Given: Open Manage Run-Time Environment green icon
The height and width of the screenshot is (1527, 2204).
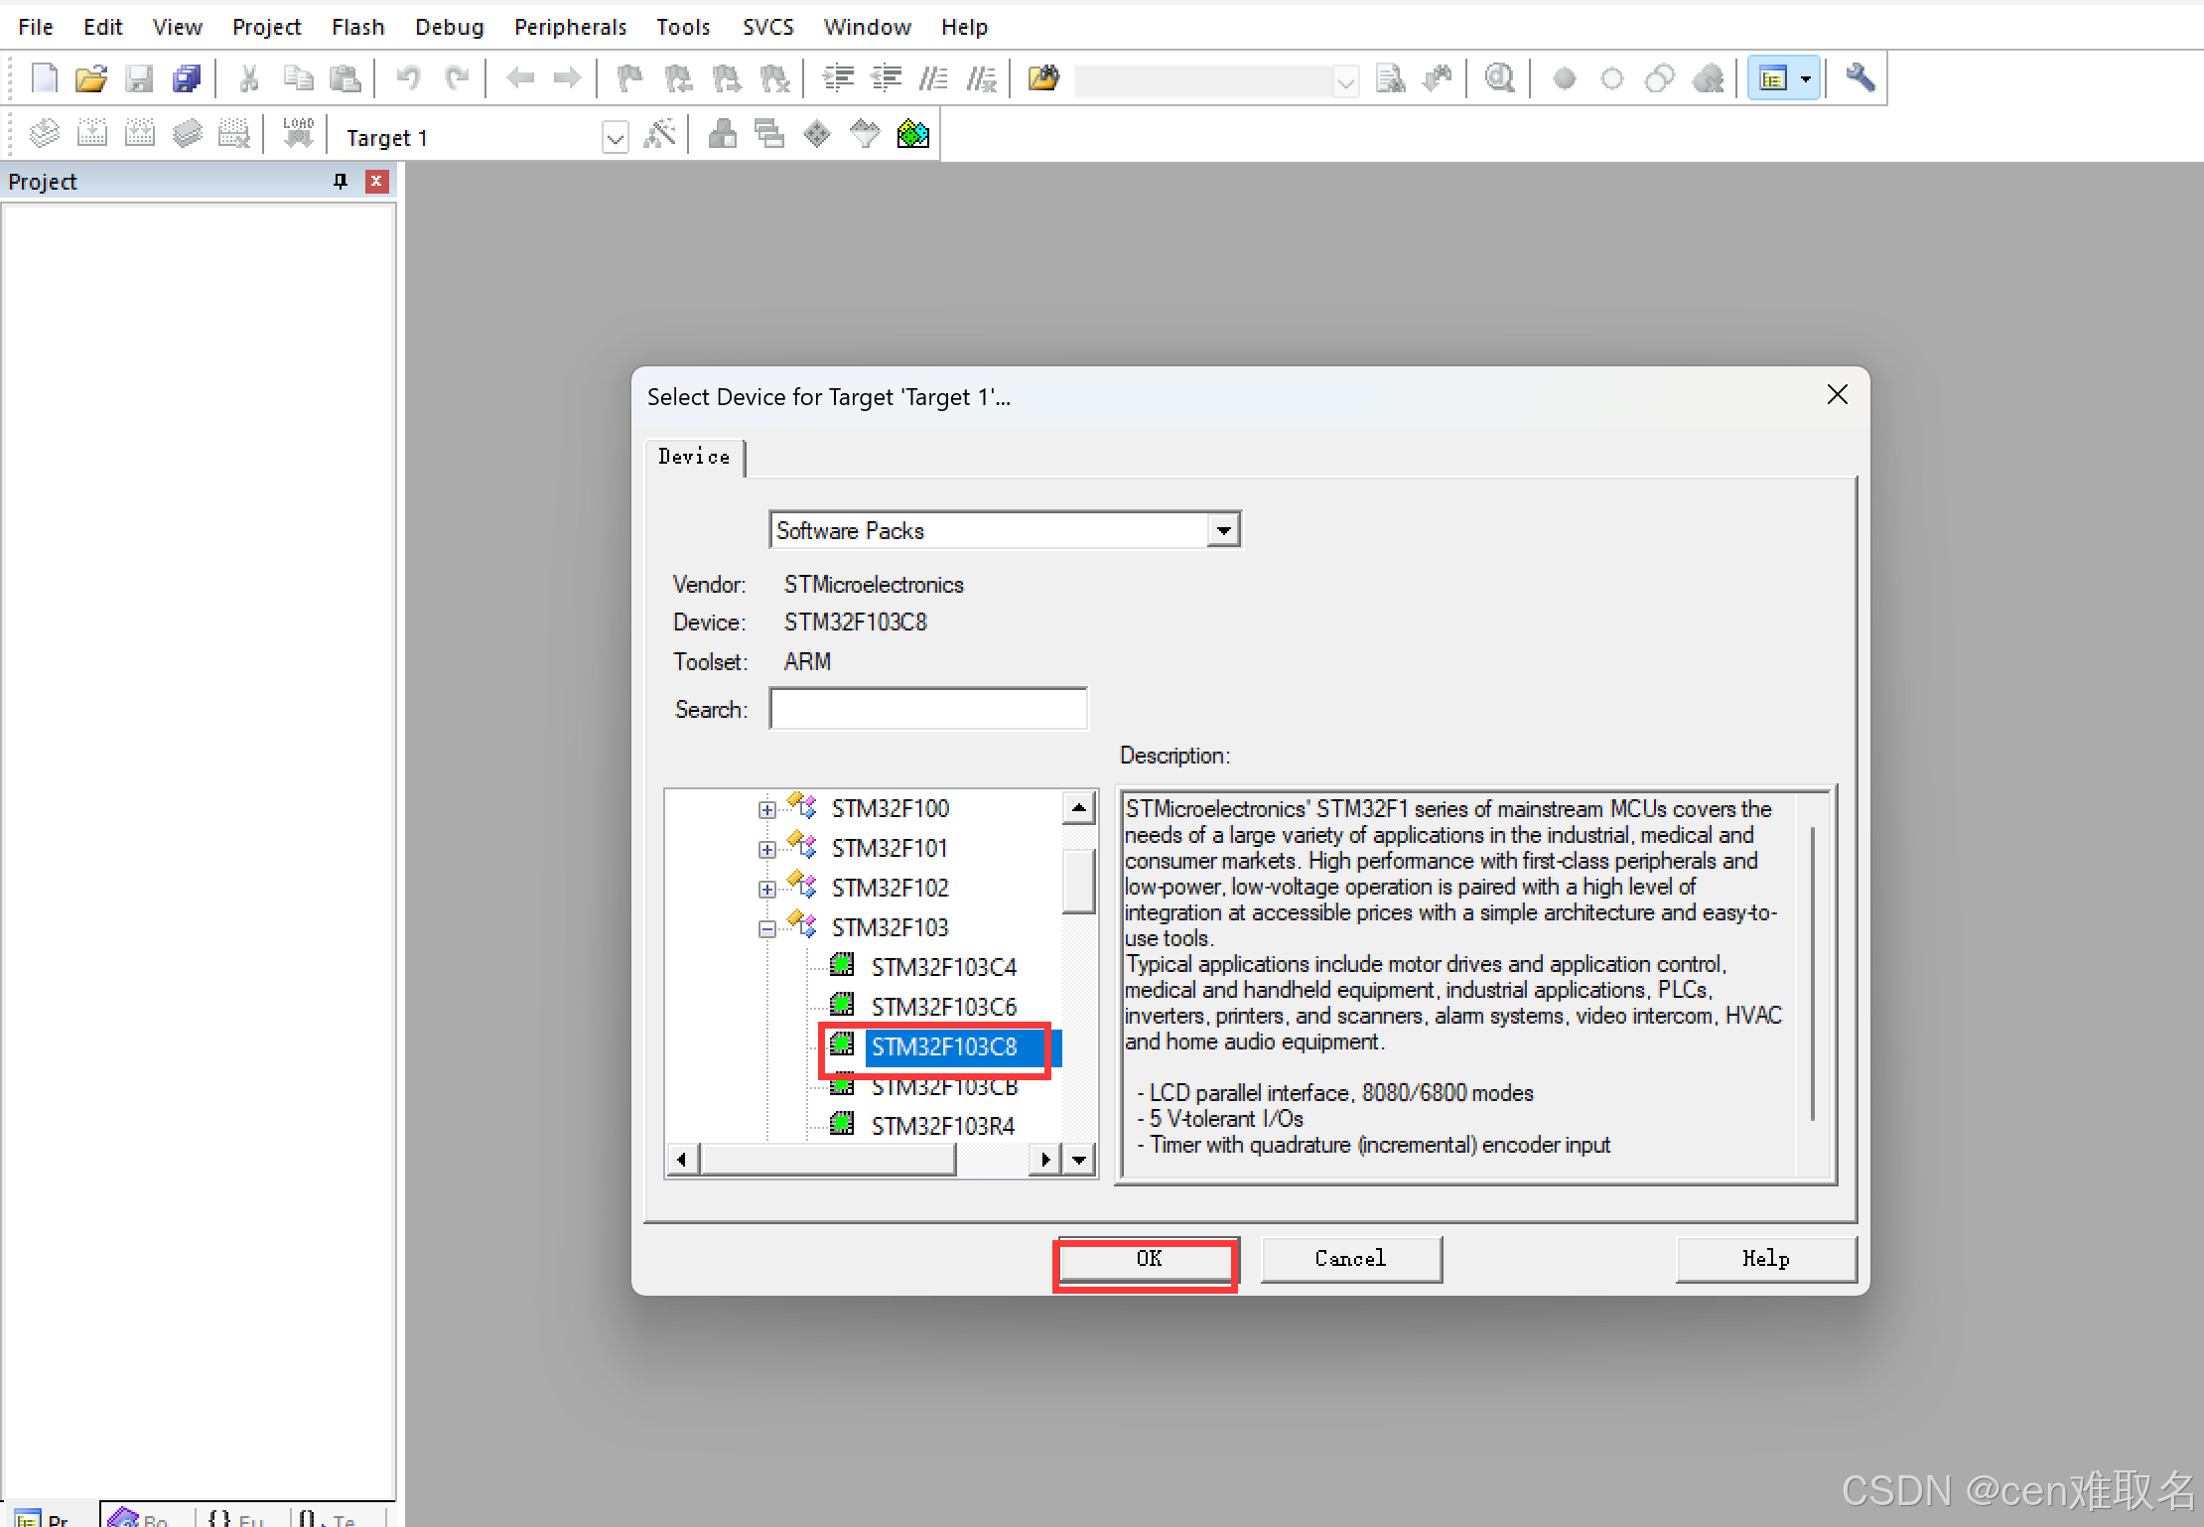Looking at the screenshot, I should 912,134.
